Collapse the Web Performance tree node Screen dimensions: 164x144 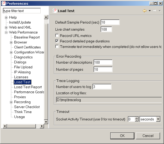pos(6,32)
